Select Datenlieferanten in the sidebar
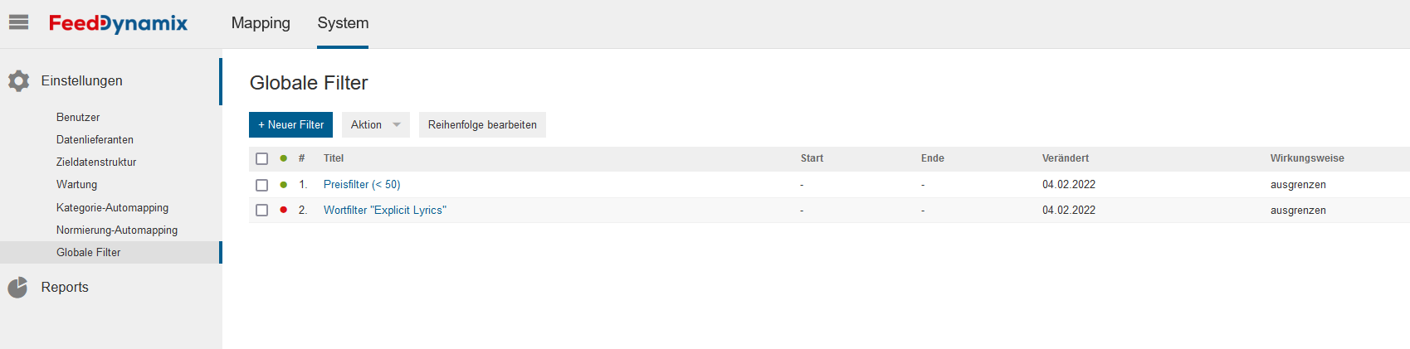This screenshot has height=349, width=1410. (x=95, y=140)
